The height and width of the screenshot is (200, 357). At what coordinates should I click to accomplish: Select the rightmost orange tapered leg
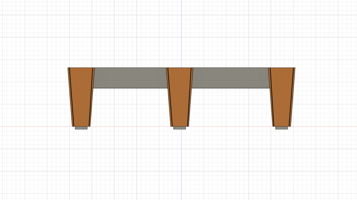pyautogui.click(x=282, y=97)
